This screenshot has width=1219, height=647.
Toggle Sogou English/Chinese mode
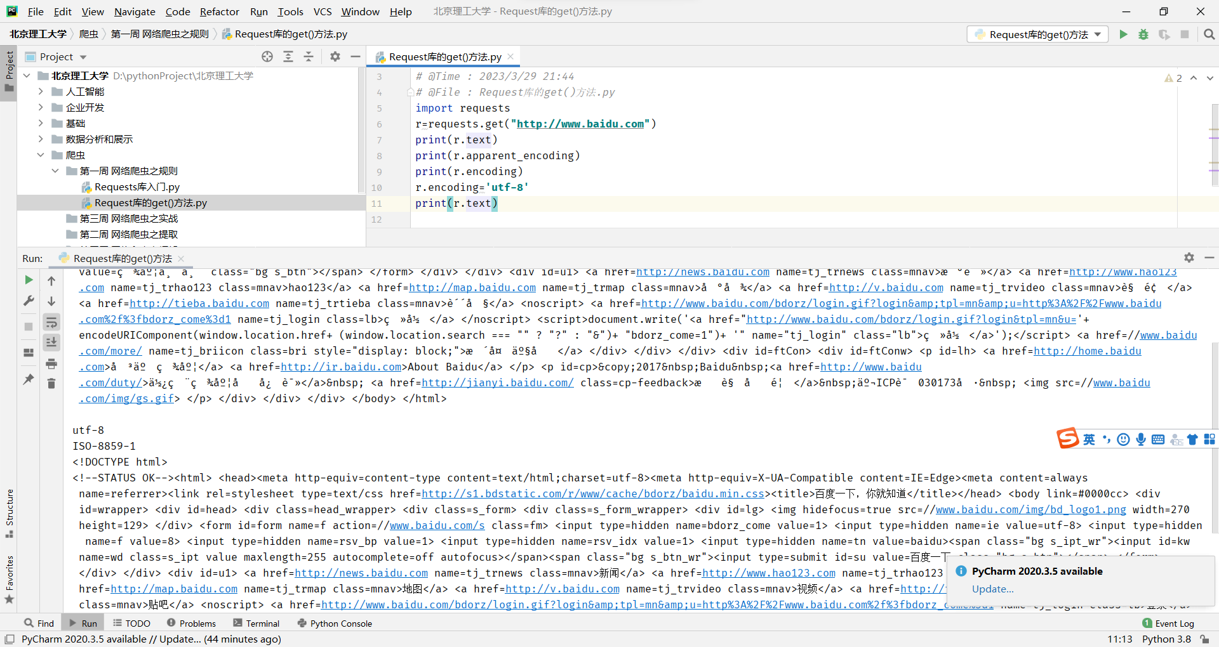click(x=1089, y=440)
